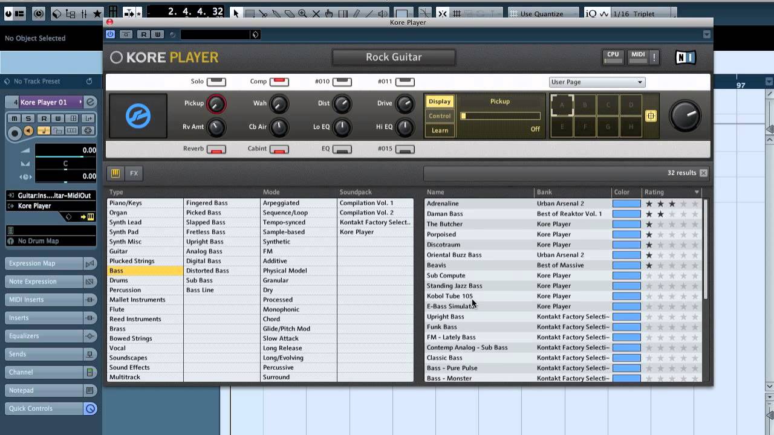Select the hand tool in Cubase toolbar
The height and width of the screenshot is (435, 774).
pos(328,13)
